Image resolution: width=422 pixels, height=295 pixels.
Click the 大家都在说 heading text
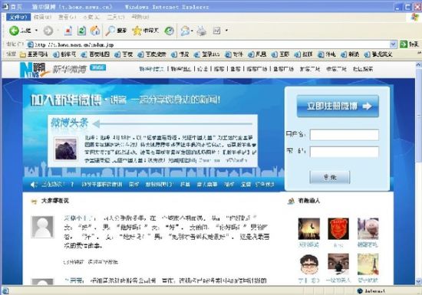55,201
